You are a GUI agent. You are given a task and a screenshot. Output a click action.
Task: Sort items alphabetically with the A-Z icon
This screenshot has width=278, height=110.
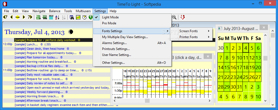[x=57, y=17]
